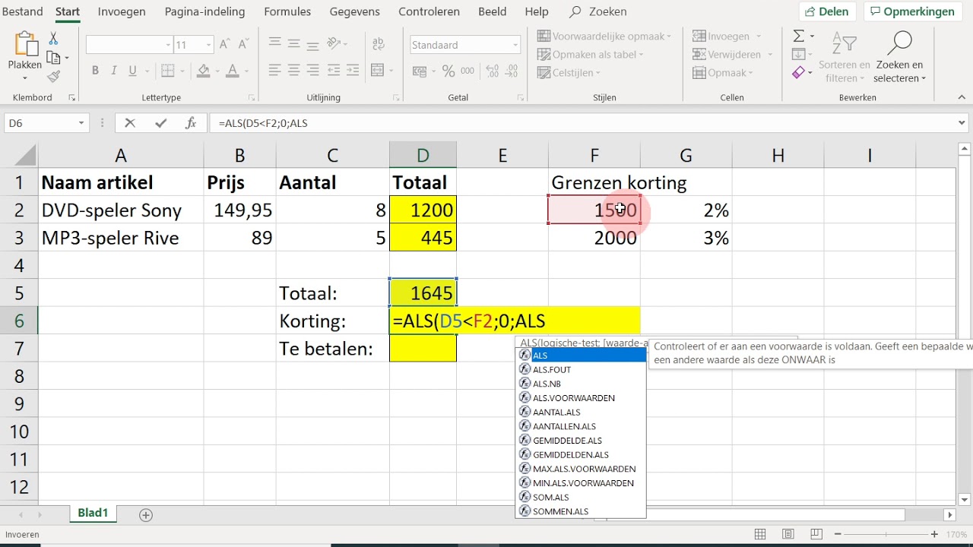Screen dimensions: 973x547
Task: Toggle bottom vertical alignment
Action: pos(312,45)
